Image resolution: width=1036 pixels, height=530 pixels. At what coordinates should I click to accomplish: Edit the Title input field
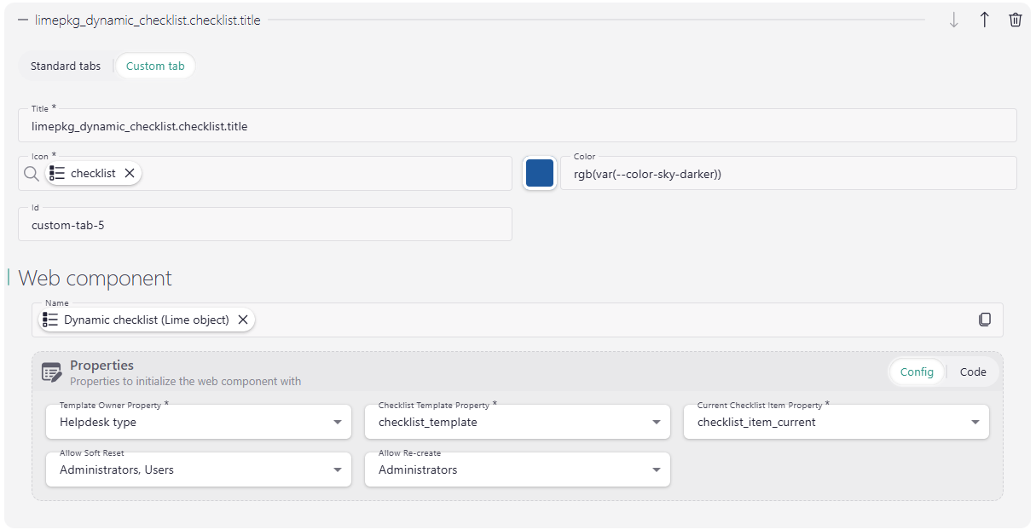518,125
